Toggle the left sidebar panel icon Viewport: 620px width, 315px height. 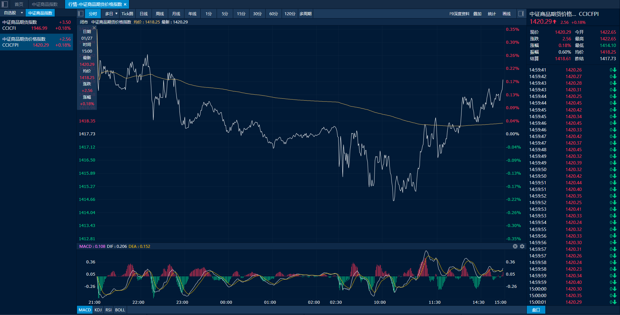pyautogui.click(x=5, y=4)
